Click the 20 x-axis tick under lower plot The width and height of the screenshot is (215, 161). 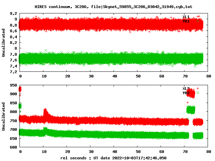pyautogui.click(x=68, y=152)
